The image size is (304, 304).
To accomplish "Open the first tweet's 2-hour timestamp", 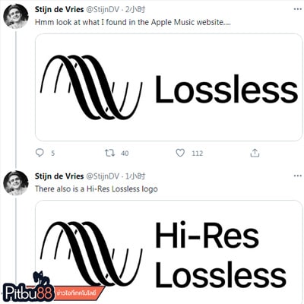I will pyautogui.click(x=135, y=10).
